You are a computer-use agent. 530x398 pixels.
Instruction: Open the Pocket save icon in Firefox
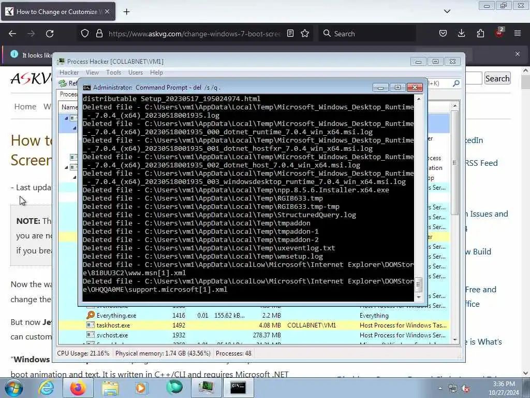click(x=443, y=34)
